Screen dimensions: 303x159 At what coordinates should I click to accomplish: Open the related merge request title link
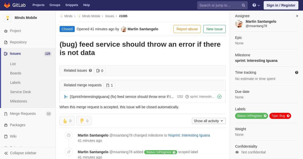coord(122,97)
